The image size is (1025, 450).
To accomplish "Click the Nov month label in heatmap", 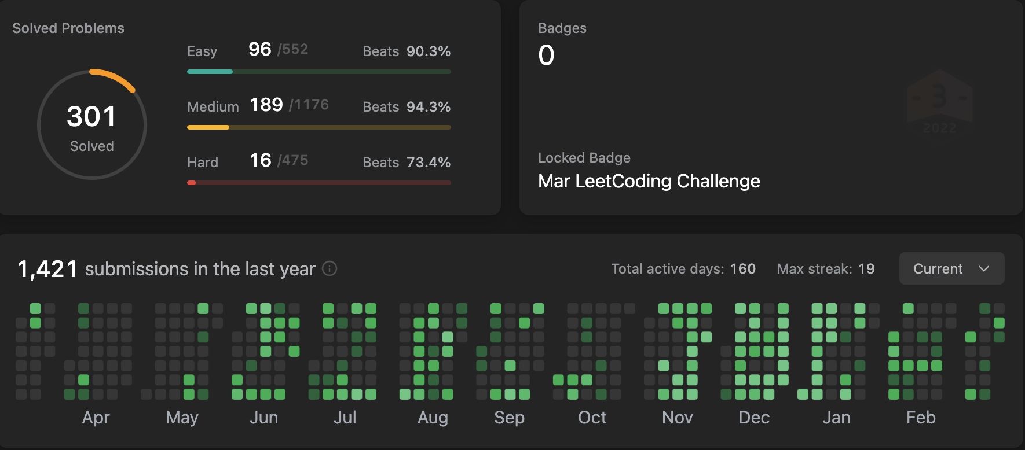I will (x=677, y=418).
